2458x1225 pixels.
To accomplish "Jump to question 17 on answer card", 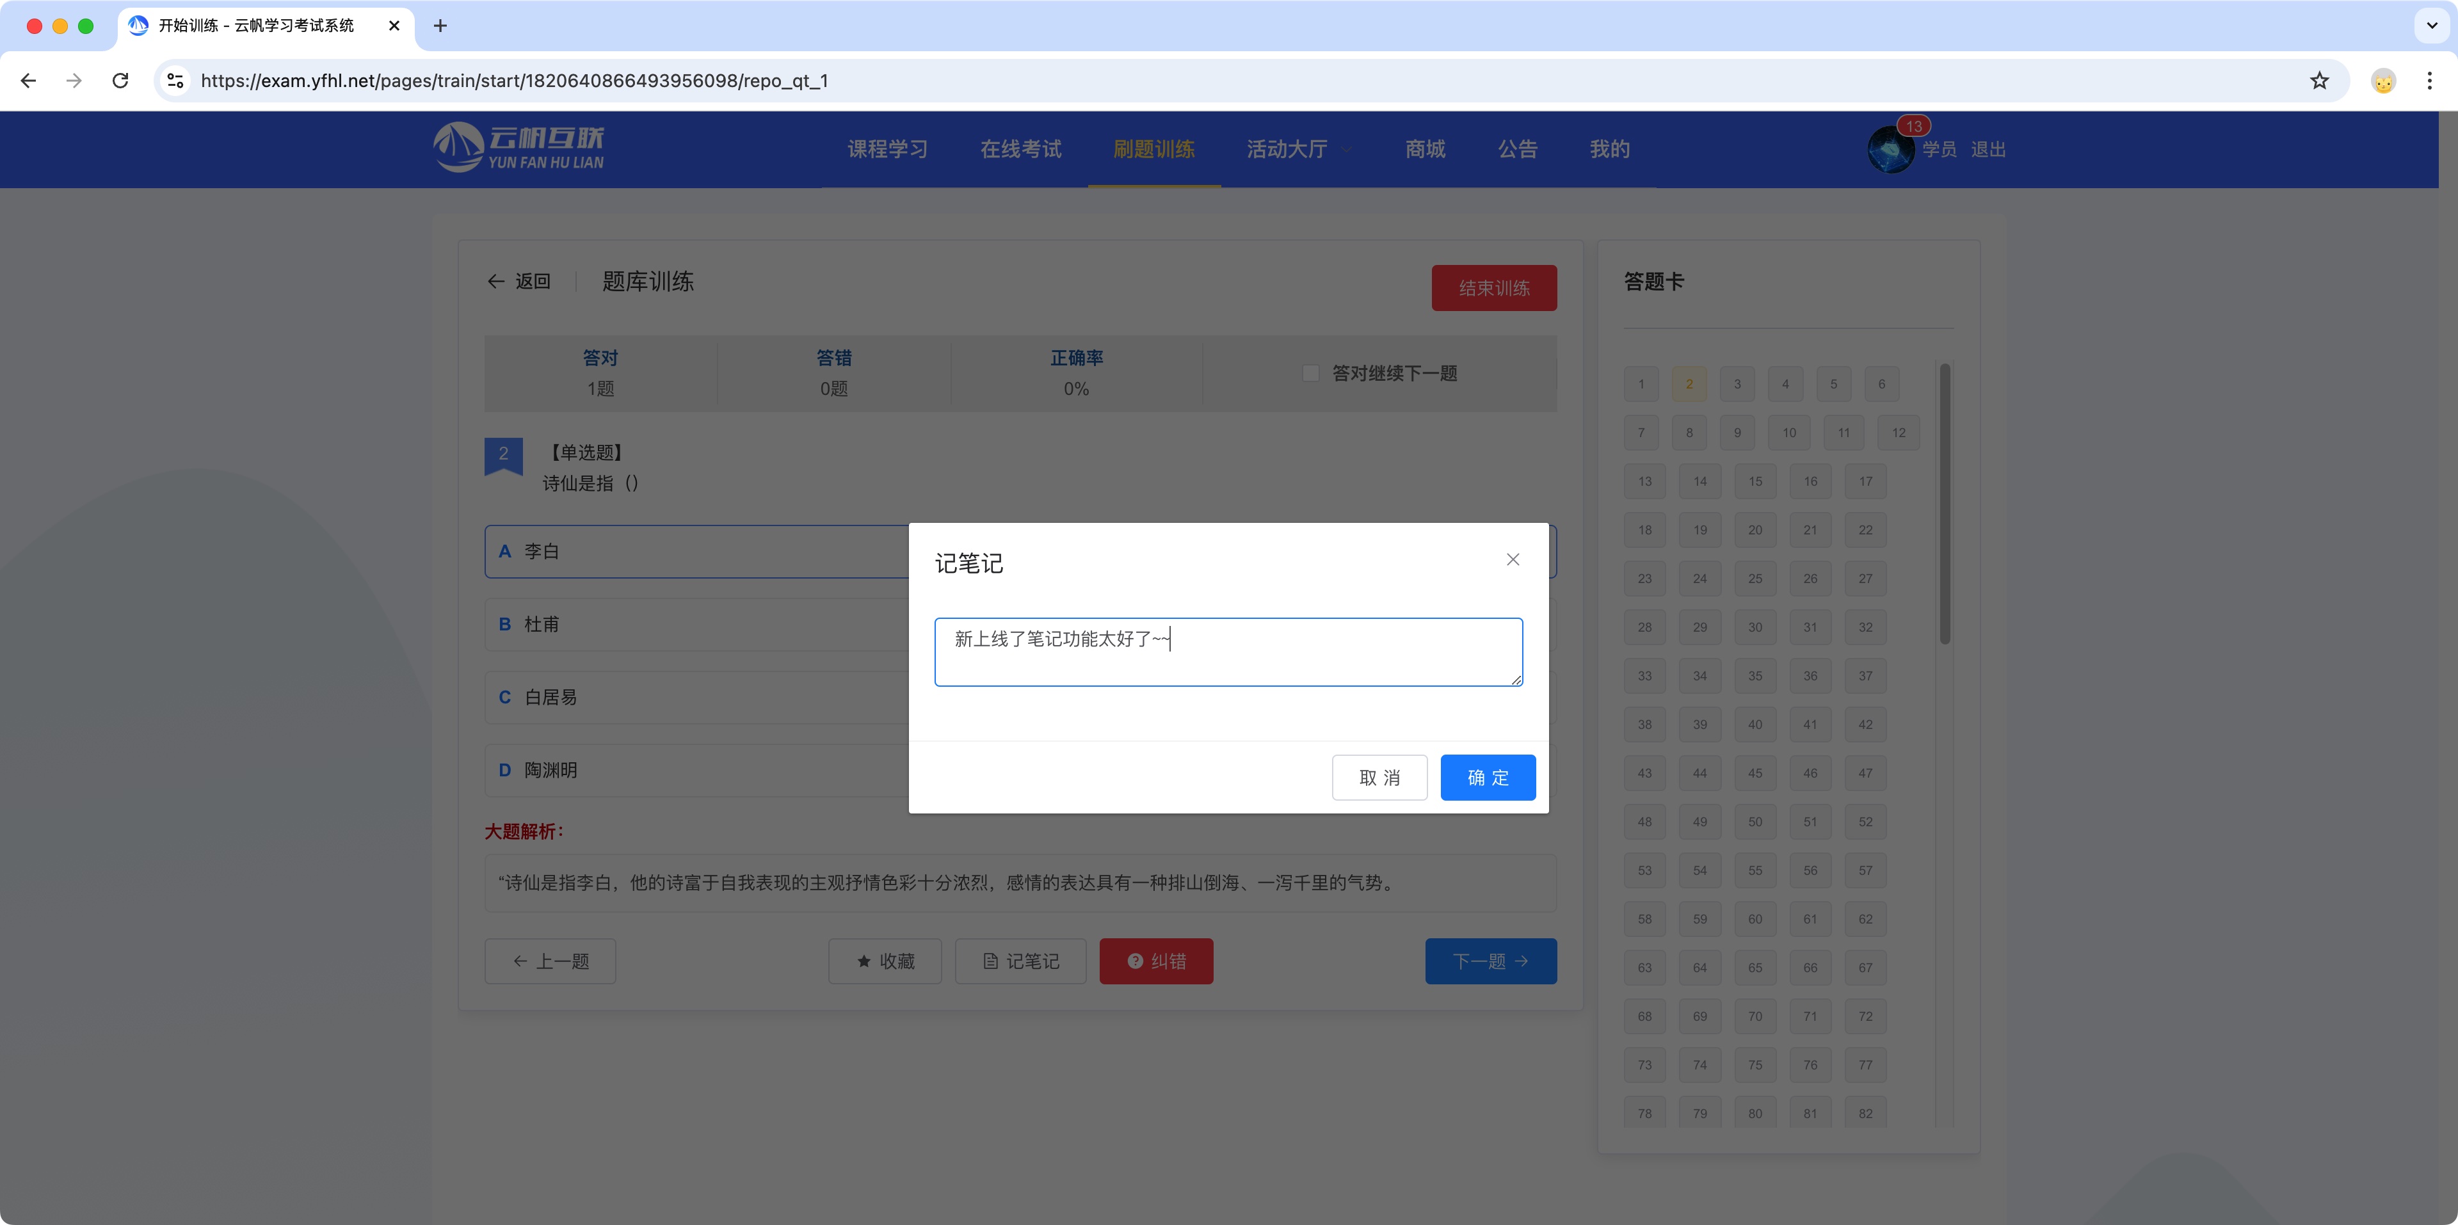I will (x=1865, y=481).
